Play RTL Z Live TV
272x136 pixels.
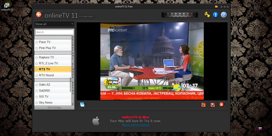coord(53,63)
